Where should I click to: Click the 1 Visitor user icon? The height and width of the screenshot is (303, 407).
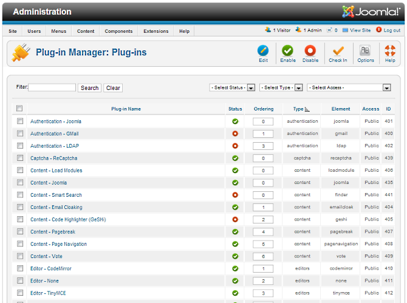pos(268,30)
